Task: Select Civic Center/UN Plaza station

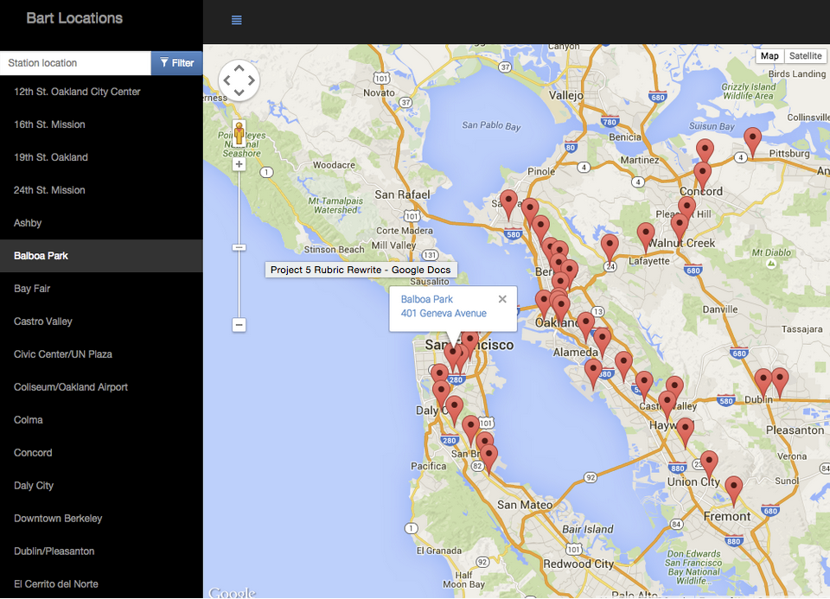Action: [x=101, y=354]
